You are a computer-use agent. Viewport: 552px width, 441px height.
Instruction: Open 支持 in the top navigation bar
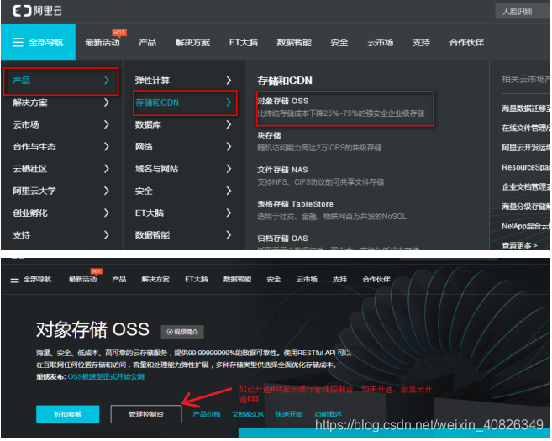pos(421,43)
